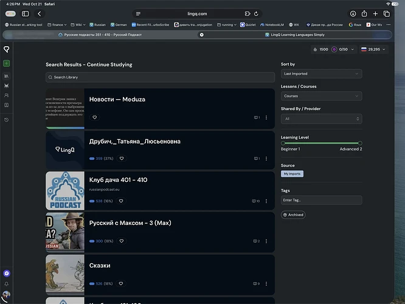The width and height of the screenshot is (405, 304).
Task: Expand the Lessons / Courses dropdown
Action: tap(321, 96)
